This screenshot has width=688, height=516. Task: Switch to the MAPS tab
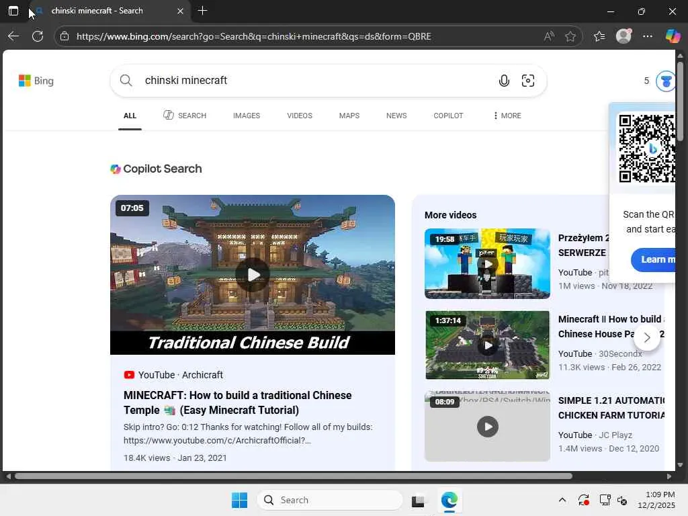tap(349, 116)
